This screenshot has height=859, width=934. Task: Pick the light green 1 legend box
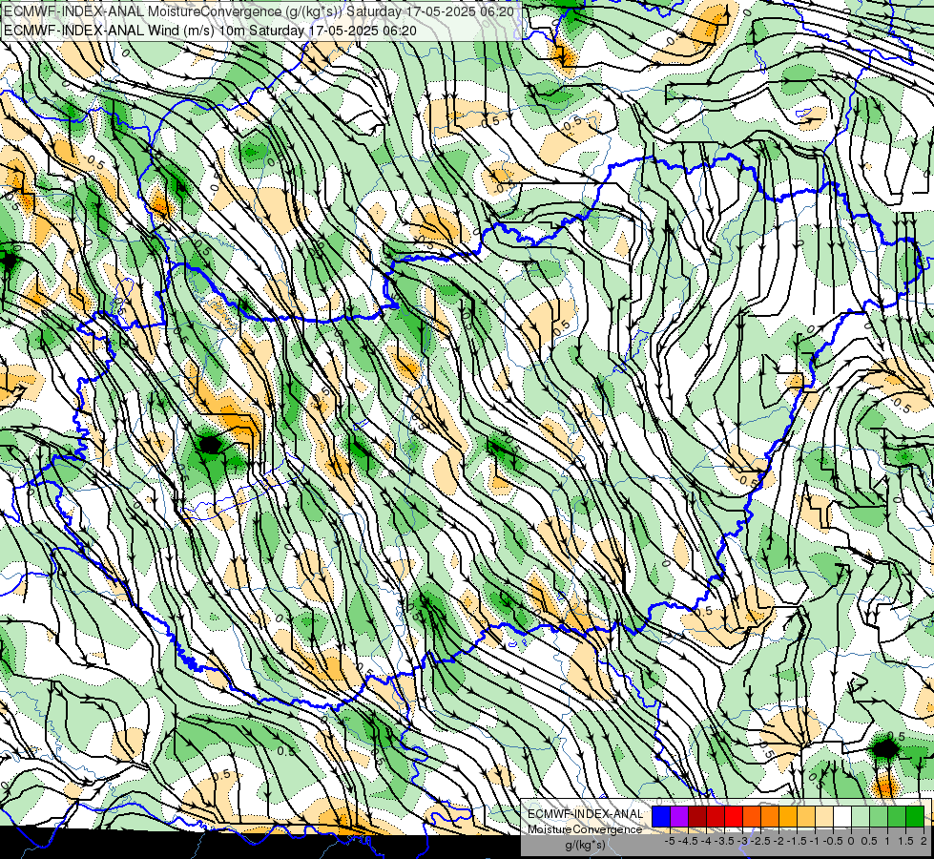[x=879, y=817]
